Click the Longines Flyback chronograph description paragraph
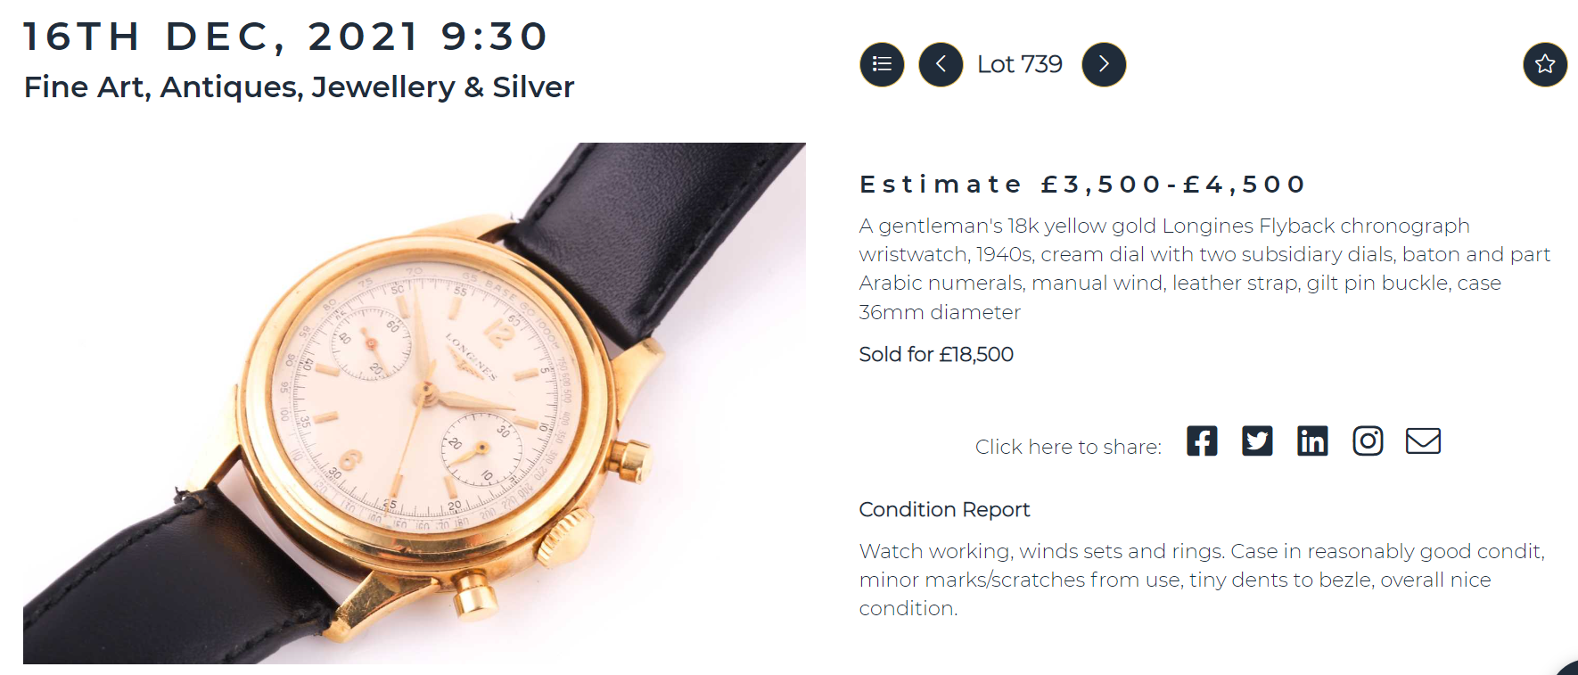This screenshot has height=675, width=1578. [1204, 268]
